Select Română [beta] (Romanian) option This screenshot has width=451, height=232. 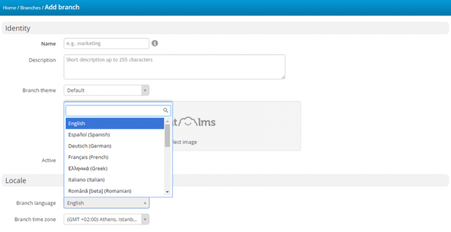pos(115,191)
